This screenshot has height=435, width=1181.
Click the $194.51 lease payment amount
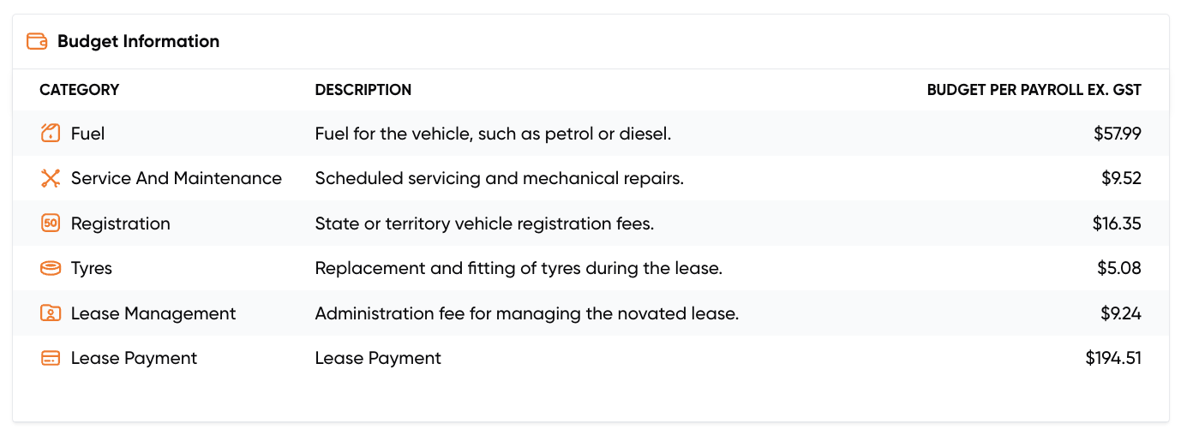coord(1112,358)
